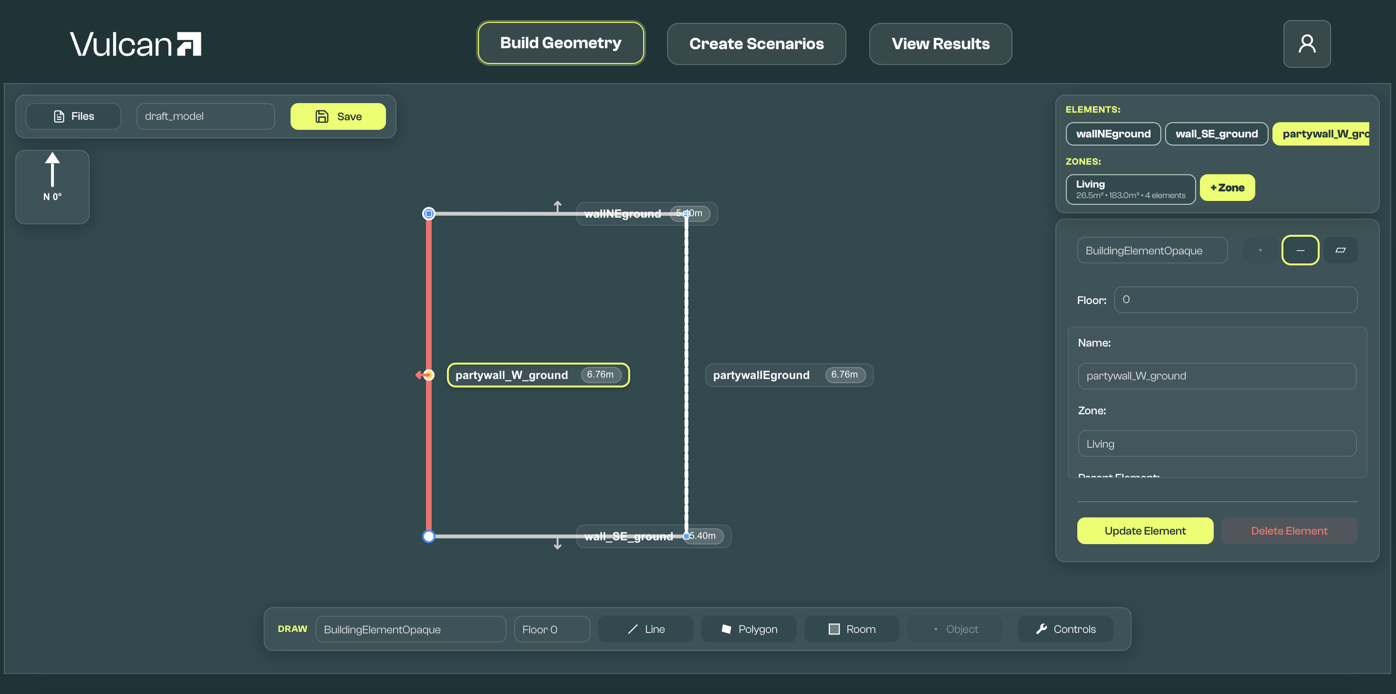
Task: Switch to View Results tab
Action: click(x=940, y=44)
